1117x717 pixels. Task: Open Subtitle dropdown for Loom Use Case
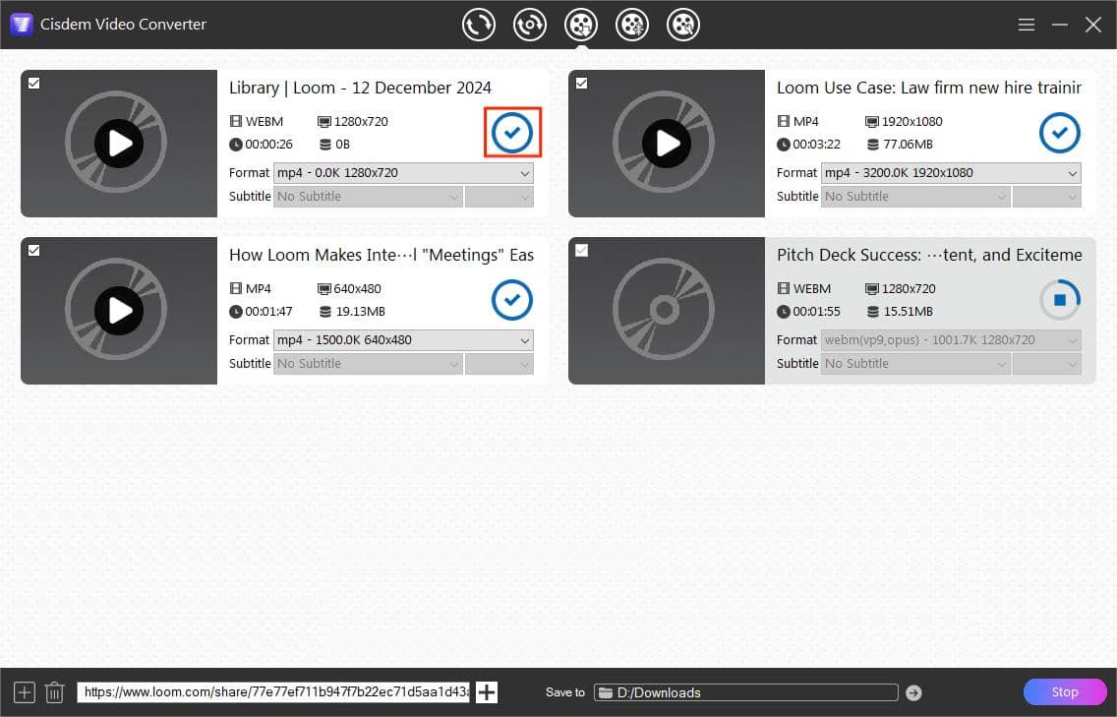pos(915,197)
